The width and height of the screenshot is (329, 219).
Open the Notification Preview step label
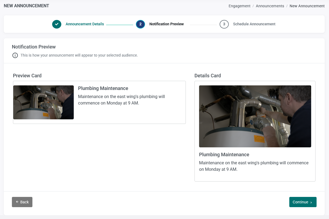tap(166, 24)
